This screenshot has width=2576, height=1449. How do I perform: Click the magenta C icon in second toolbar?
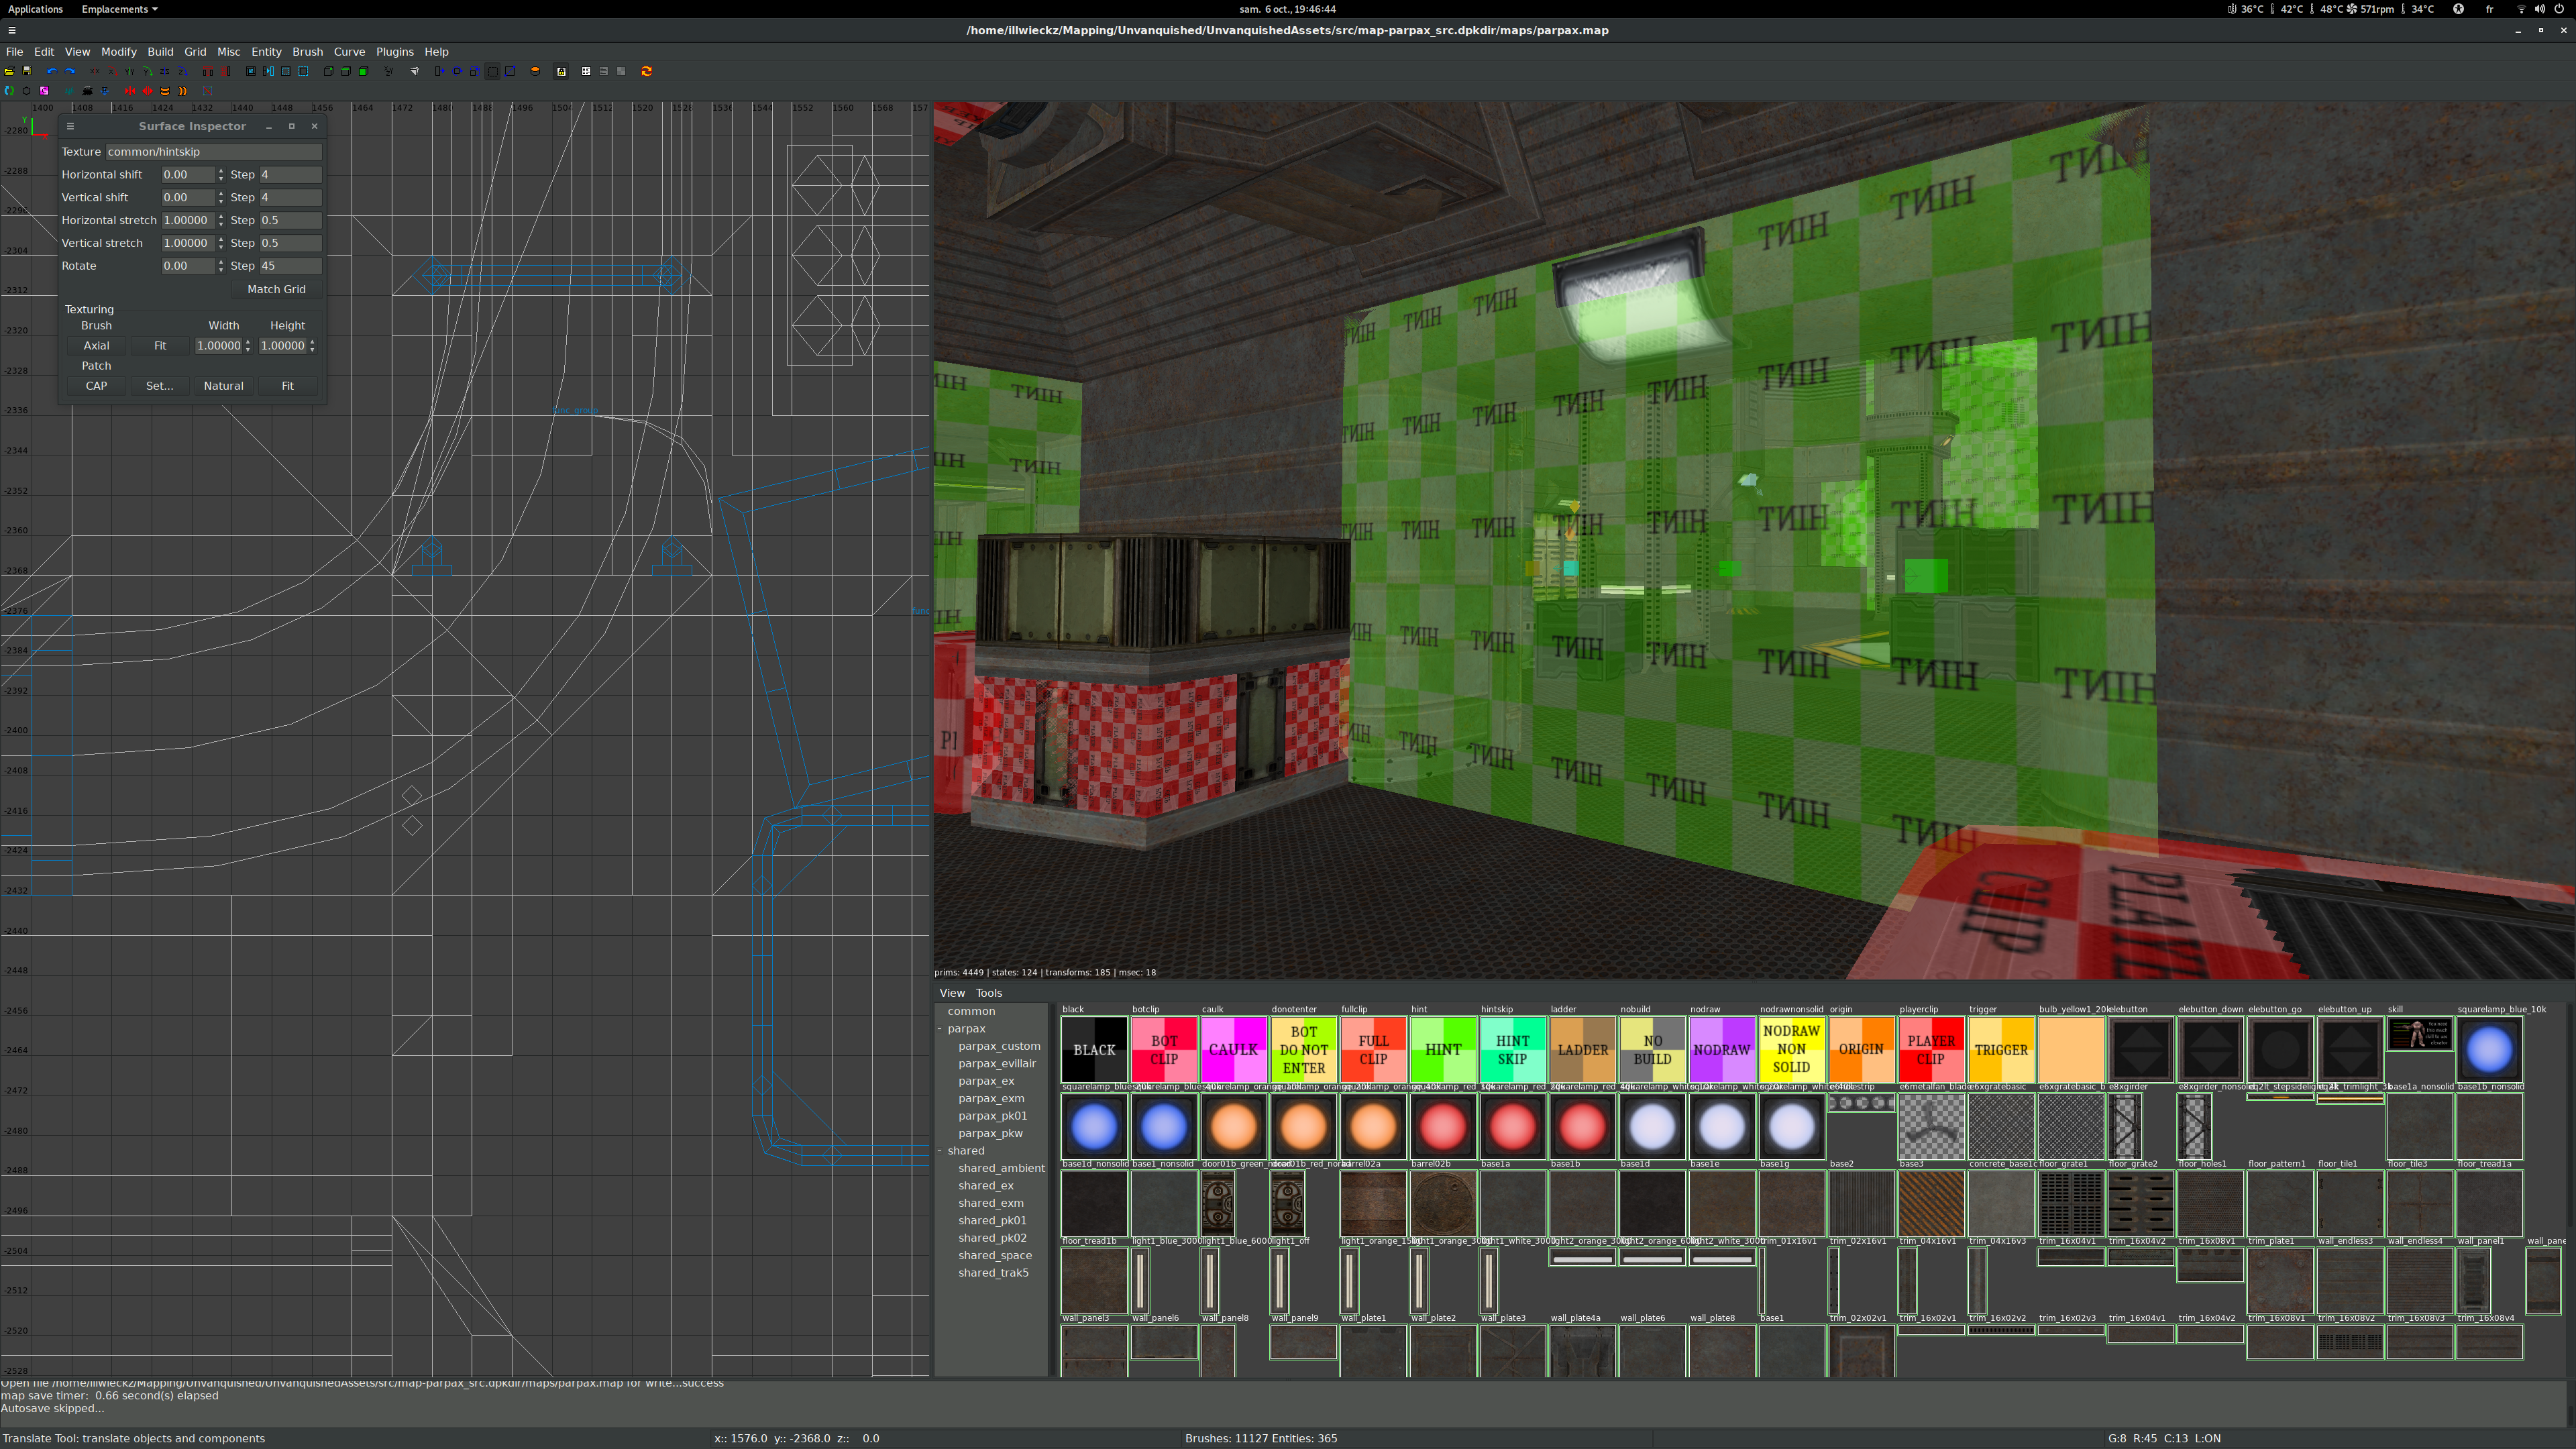tap(44, 91)
